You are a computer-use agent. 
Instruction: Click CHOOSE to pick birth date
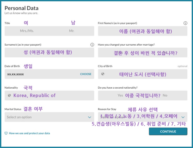pos(86,74)
